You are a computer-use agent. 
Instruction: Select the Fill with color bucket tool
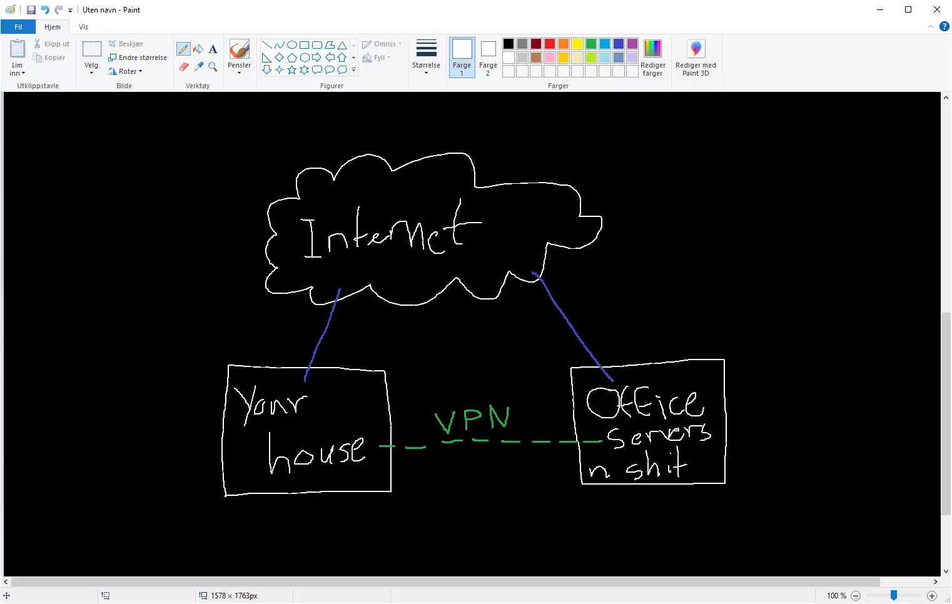[198, 49]
